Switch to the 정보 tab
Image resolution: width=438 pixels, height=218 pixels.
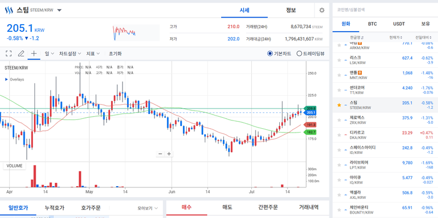291,10
